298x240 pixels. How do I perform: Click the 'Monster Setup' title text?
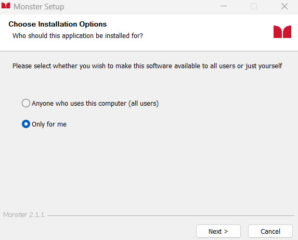pos(39,7)
